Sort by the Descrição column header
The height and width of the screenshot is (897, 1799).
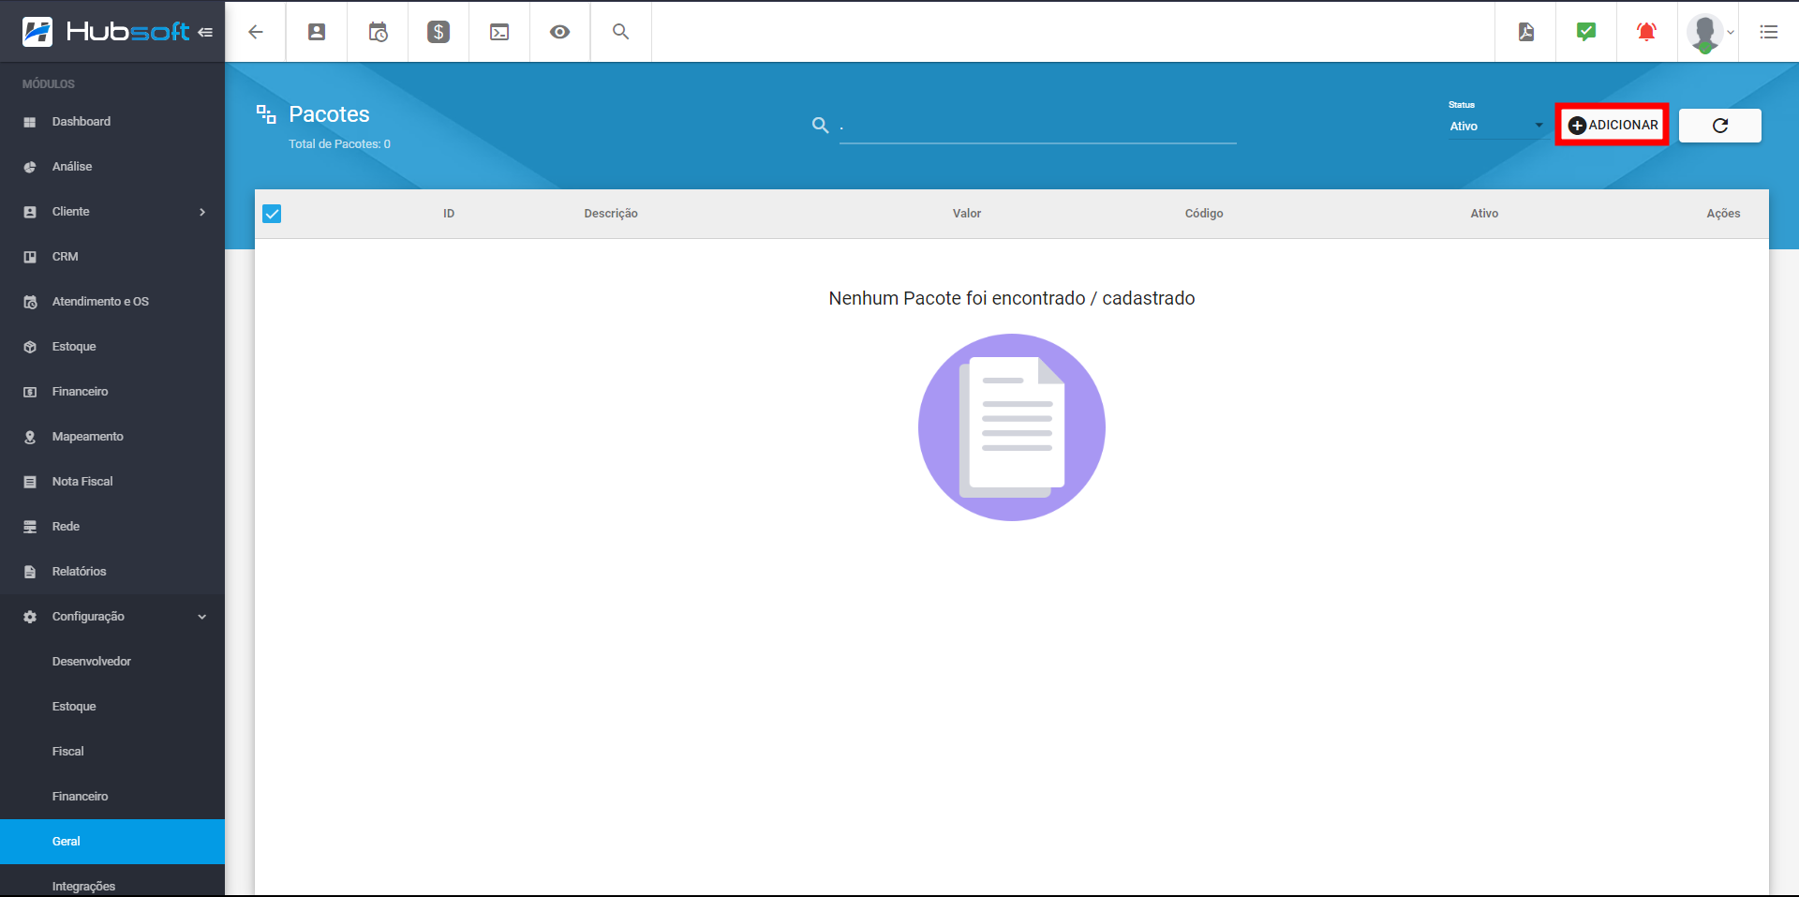[611, 214]
